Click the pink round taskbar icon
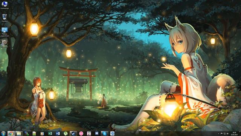Image resolution: width=241 pixels, height=136 pixels. [x=81, y=133]
